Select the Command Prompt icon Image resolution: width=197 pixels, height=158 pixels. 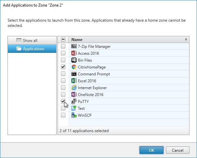click(x=74, y=74)
